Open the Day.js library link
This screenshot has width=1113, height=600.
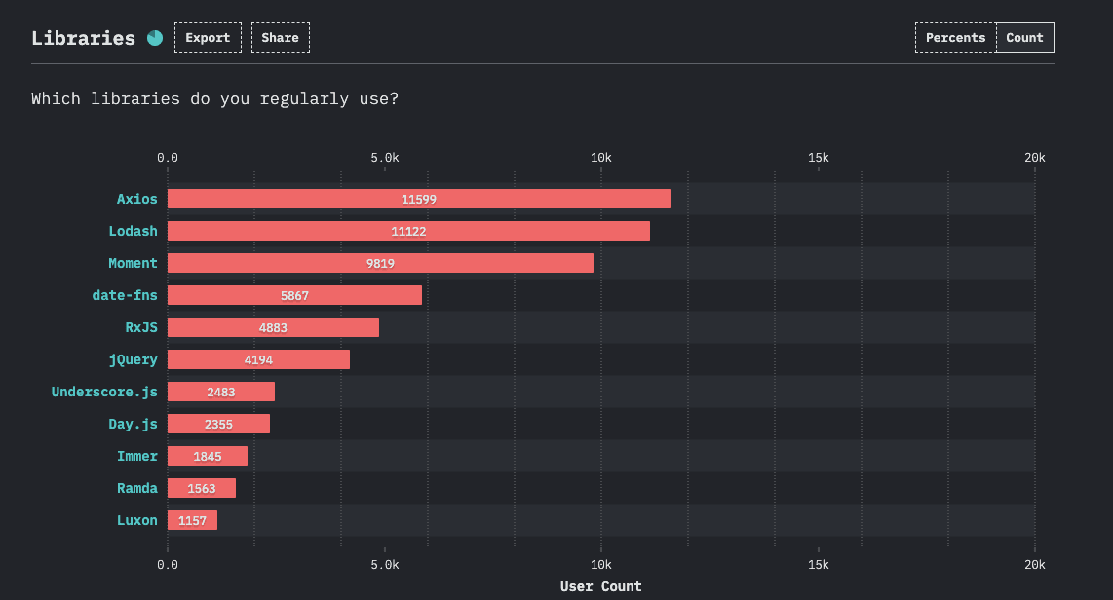pyautogui.click(x=133, y=424)
